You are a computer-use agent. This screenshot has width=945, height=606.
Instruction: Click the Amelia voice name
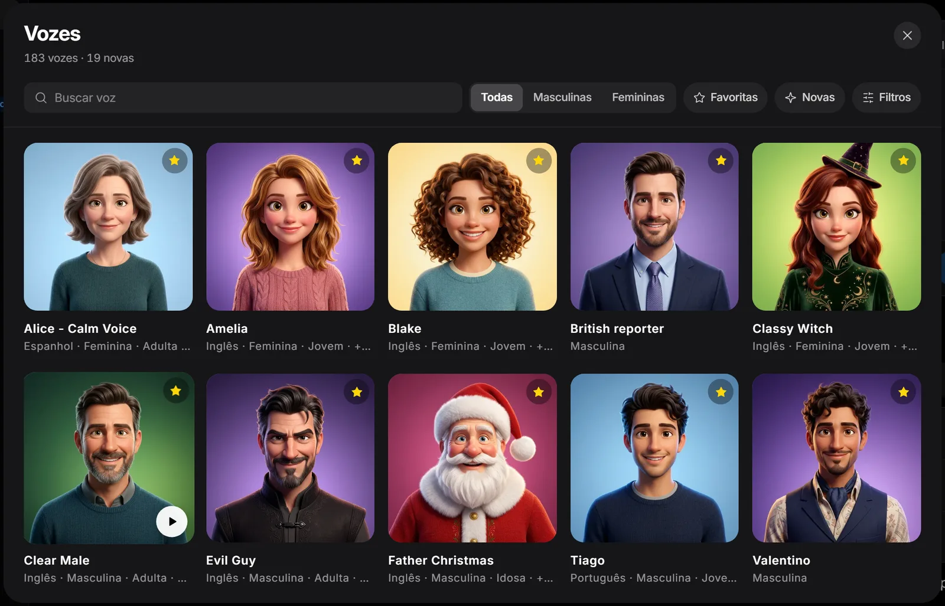pyautogui.click(x=227, y=329)
